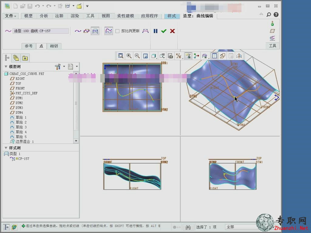Select 边界混合 1 in the model tree

25,141
